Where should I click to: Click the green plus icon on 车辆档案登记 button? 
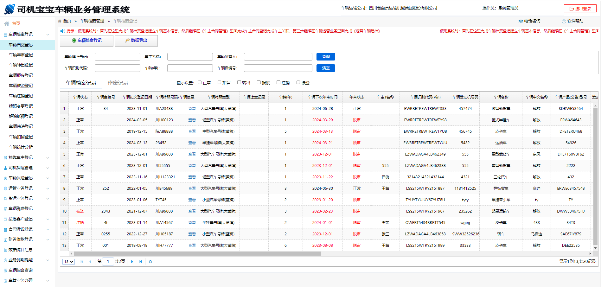pos(74,41)
